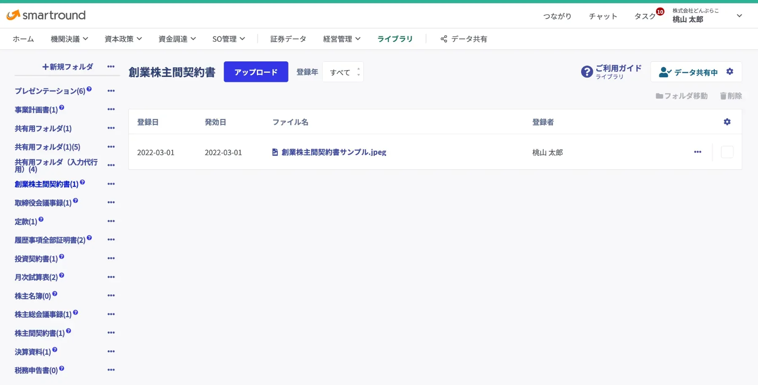Click the smartround logo icon
Viewport: 758px width, 385px height.
(13, 15)
